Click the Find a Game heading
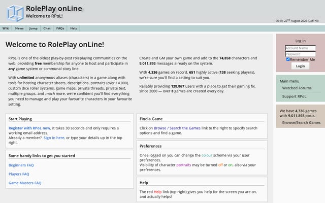 (x=151, y=119)
